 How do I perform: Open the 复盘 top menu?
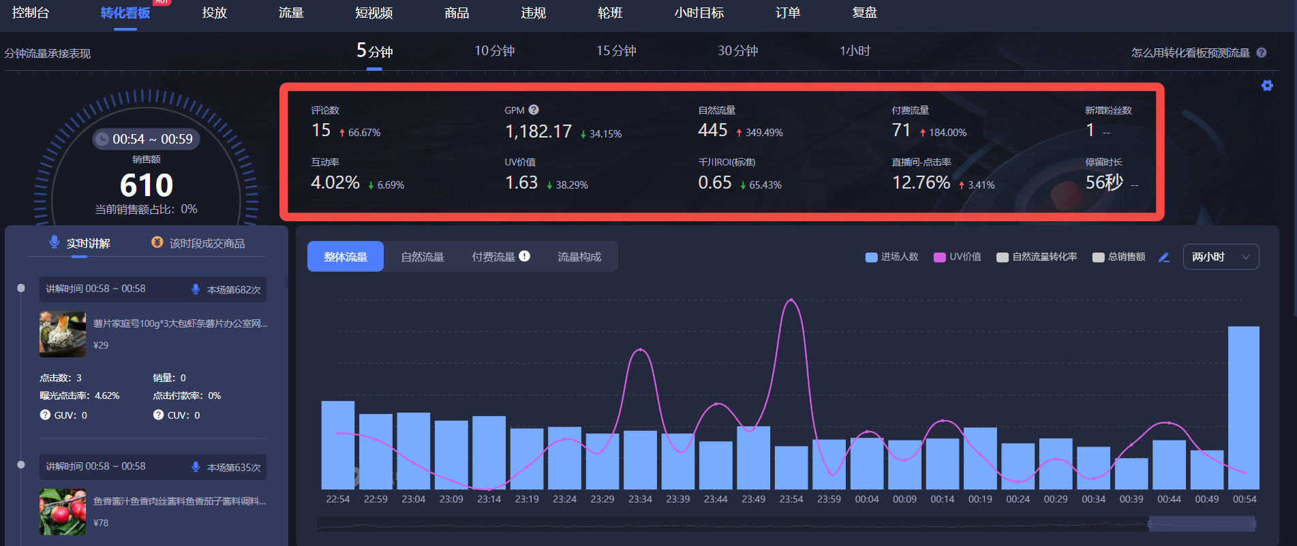tap(865, 12)
